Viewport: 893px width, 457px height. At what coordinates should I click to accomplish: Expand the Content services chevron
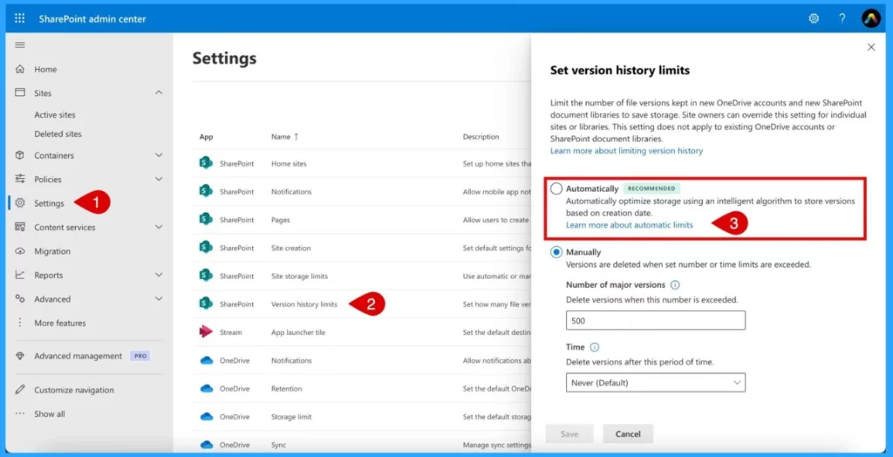(x=159, y=227)
